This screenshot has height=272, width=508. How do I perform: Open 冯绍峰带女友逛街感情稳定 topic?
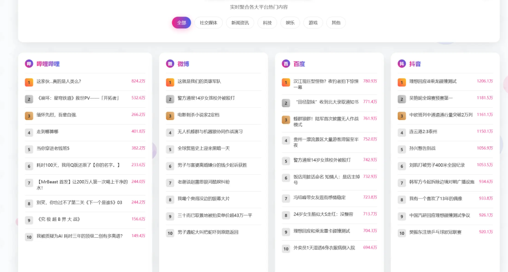point(319,198)
